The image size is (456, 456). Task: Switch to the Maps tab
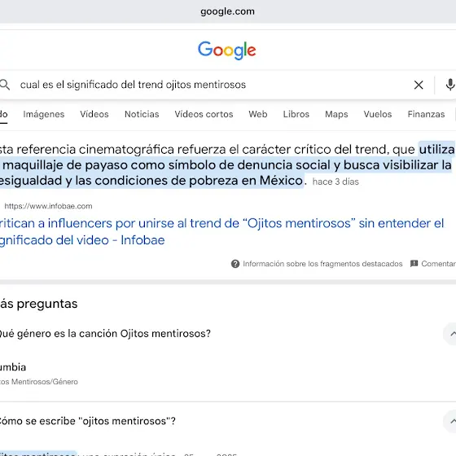click(336, 114)
